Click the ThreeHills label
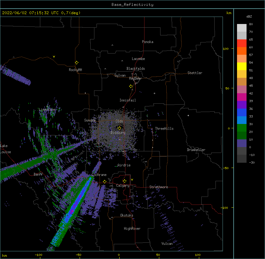Screen dimensions: 265x259 coord(164,129)
